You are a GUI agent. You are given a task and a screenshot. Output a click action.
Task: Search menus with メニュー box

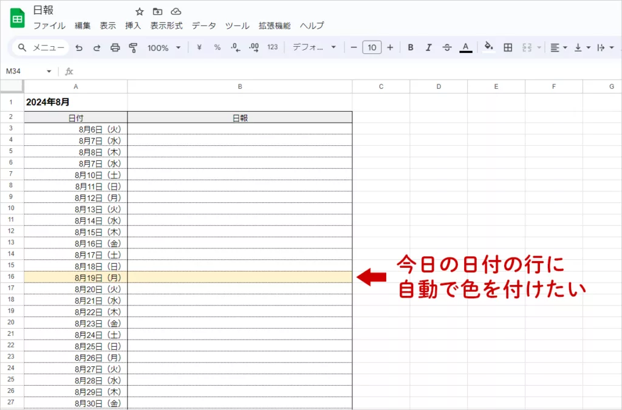41,47
